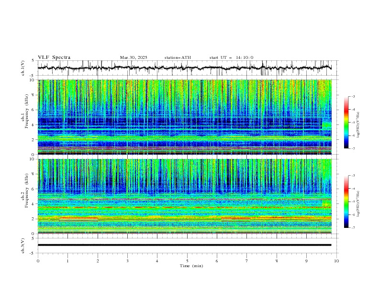Image resolution: width=379 pixels, height=293 pixels.
Task: Click time axis tick label '7'
Action: click(x=247, y=261)
